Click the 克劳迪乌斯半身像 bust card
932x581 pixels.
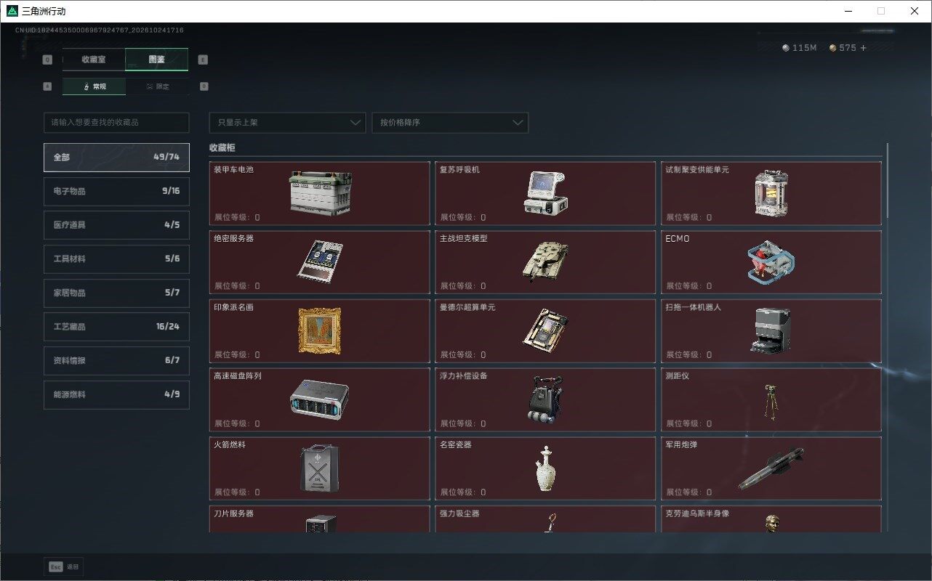coord(771,519)
